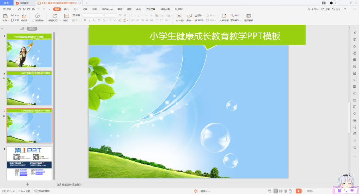Click the Save icon in quick access bar

[x=20, y=9]
